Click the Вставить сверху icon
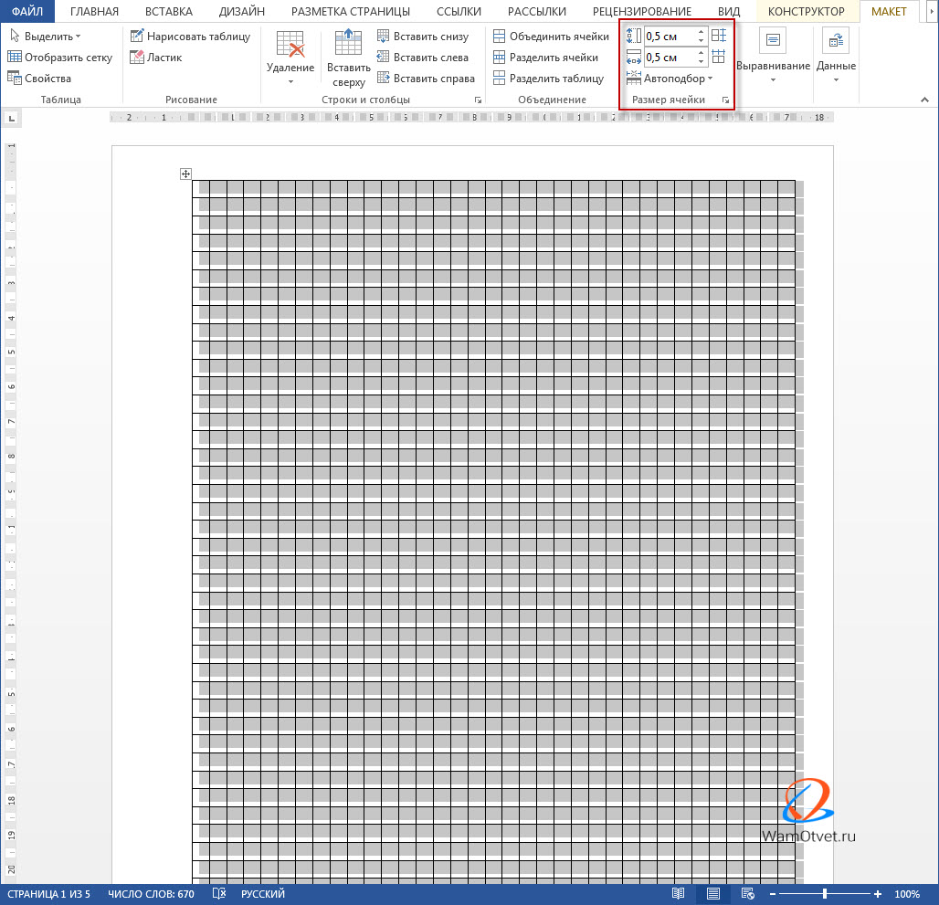This screenshot has height=905, width=939. pos(348,46)
